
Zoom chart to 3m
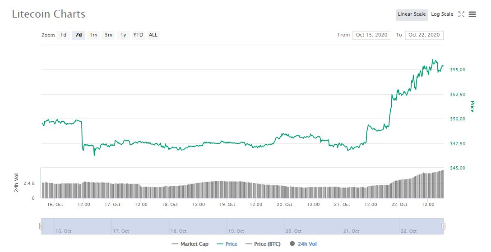coord(108,35)
